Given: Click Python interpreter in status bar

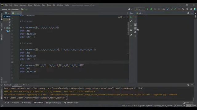Looking at the screenshot, I should tap(159, 105).
